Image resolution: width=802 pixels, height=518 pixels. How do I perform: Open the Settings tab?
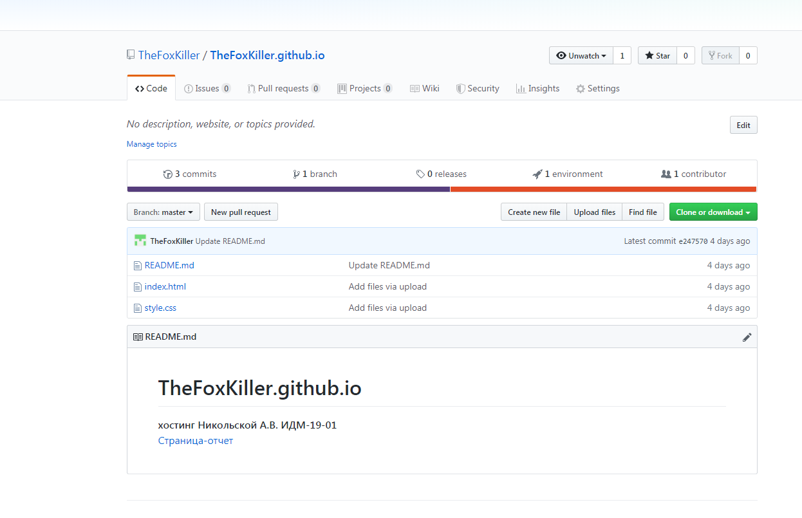tap(597, 89)
